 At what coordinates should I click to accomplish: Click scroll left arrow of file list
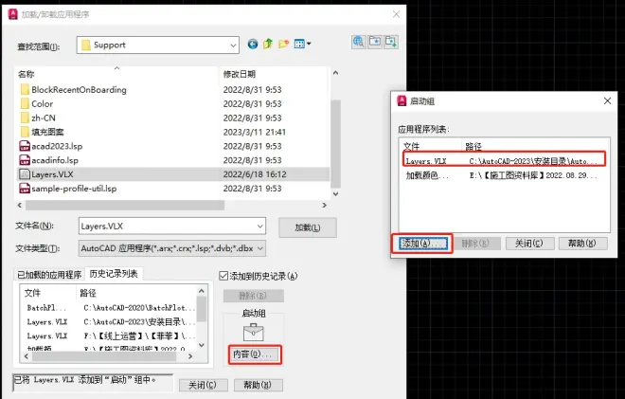tap(20, 205)
